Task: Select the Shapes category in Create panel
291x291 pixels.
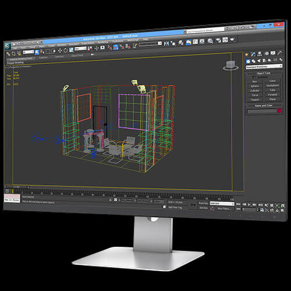Action: pos(253,61)
